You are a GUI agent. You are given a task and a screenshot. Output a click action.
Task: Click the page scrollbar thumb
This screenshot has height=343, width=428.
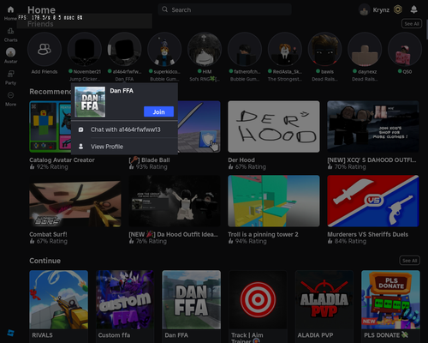426,30
